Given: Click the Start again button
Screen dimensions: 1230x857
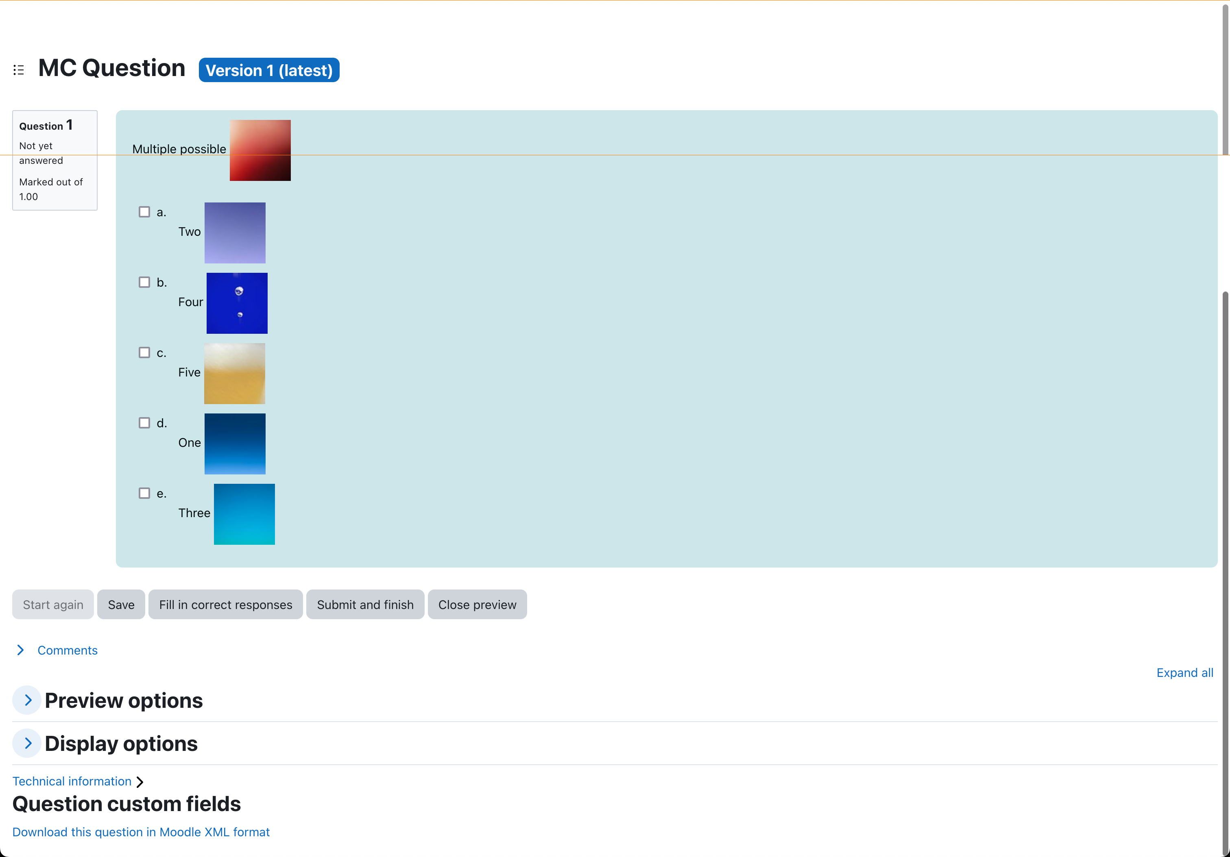Looking at the screenshot, I should 53,605.
